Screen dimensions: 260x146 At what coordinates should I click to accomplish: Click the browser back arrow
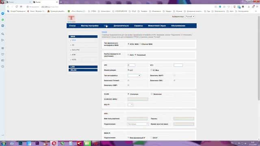point(8,6)
